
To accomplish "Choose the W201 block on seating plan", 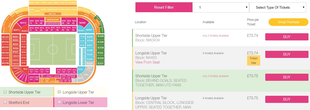I will click(x=16, y=37).
